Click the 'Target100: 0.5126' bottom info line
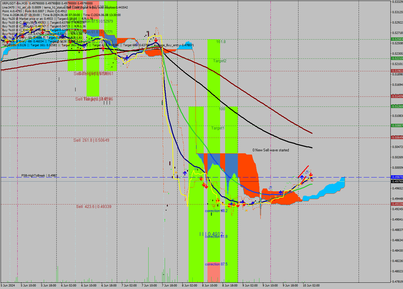 [98, 45]
